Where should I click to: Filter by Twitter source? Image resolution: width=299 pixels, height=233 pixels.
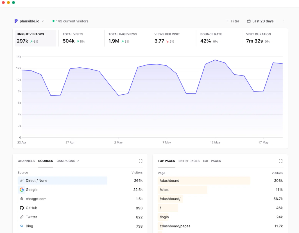pyautogui.click(x=31, y=217)
